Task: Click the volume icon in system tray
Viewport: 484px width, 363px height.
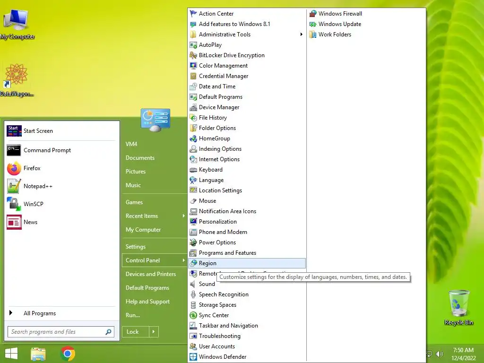Action: tap(439, 354)
